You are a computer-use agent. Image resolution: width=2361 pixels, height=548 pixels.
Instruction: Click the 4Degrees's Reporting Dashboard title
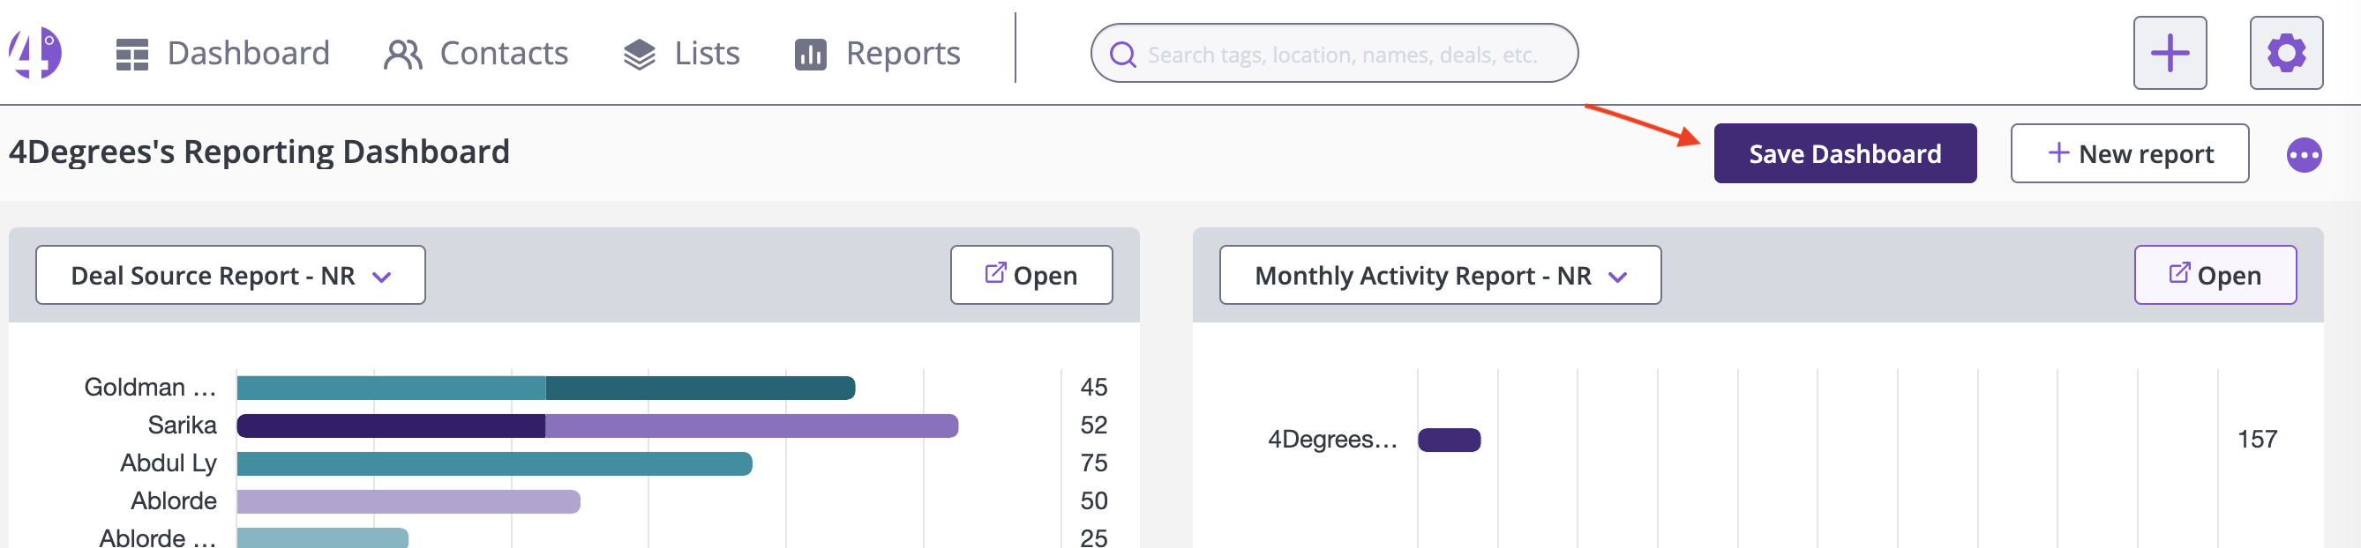coord(259,152)
